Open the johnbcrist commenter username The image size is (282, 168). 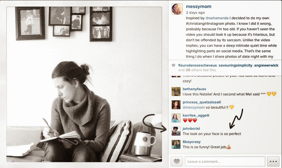click(x=191, y=128)
